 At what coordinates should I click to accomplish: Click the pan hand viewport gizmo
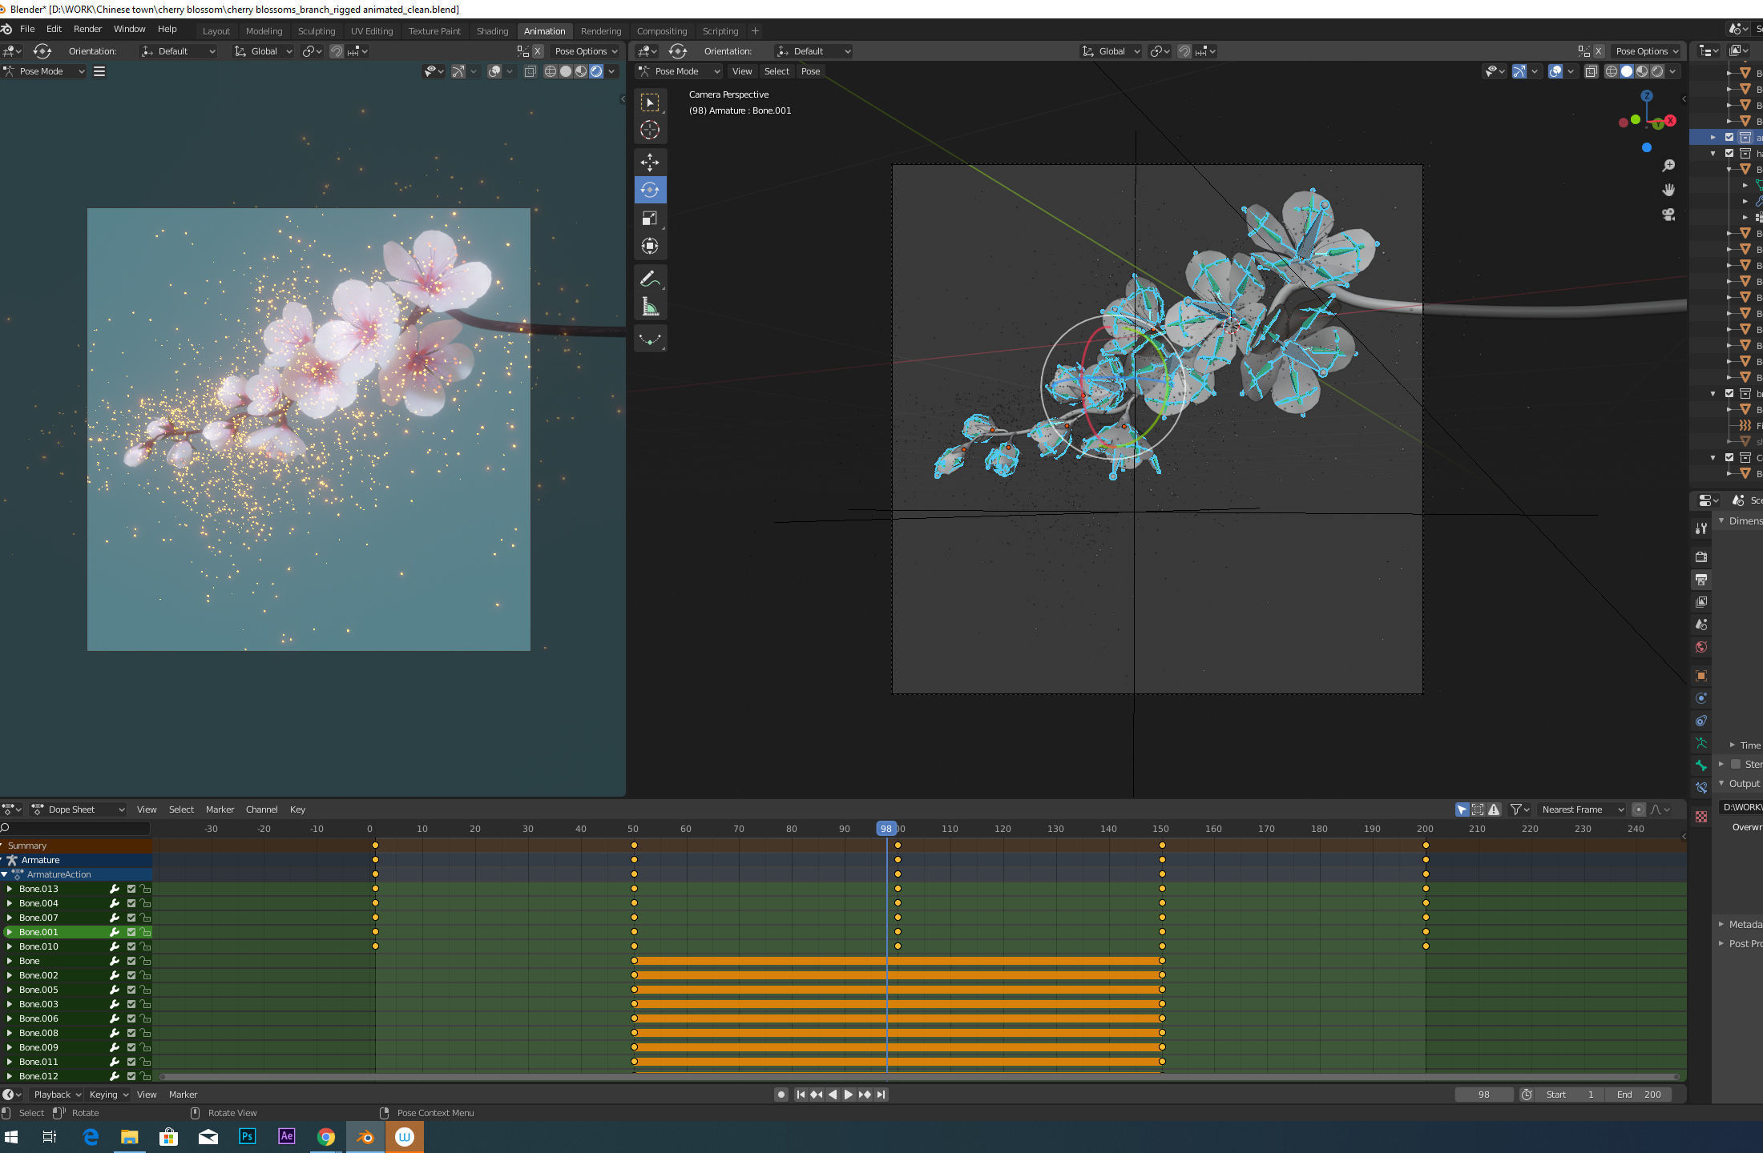click(x=1668, y=190)
